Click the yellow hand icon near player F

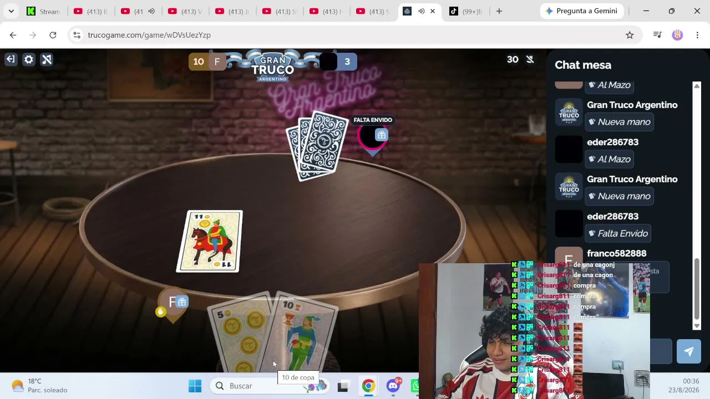[x=161, y=312]
